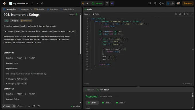Go to the previous problem arrow
Viewport: 195px width, 110px height.
pos(32,3)
